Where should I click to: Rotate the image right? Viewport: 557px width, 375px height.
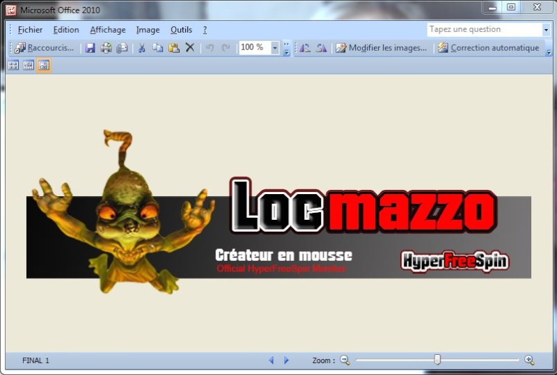coord(322,47)
